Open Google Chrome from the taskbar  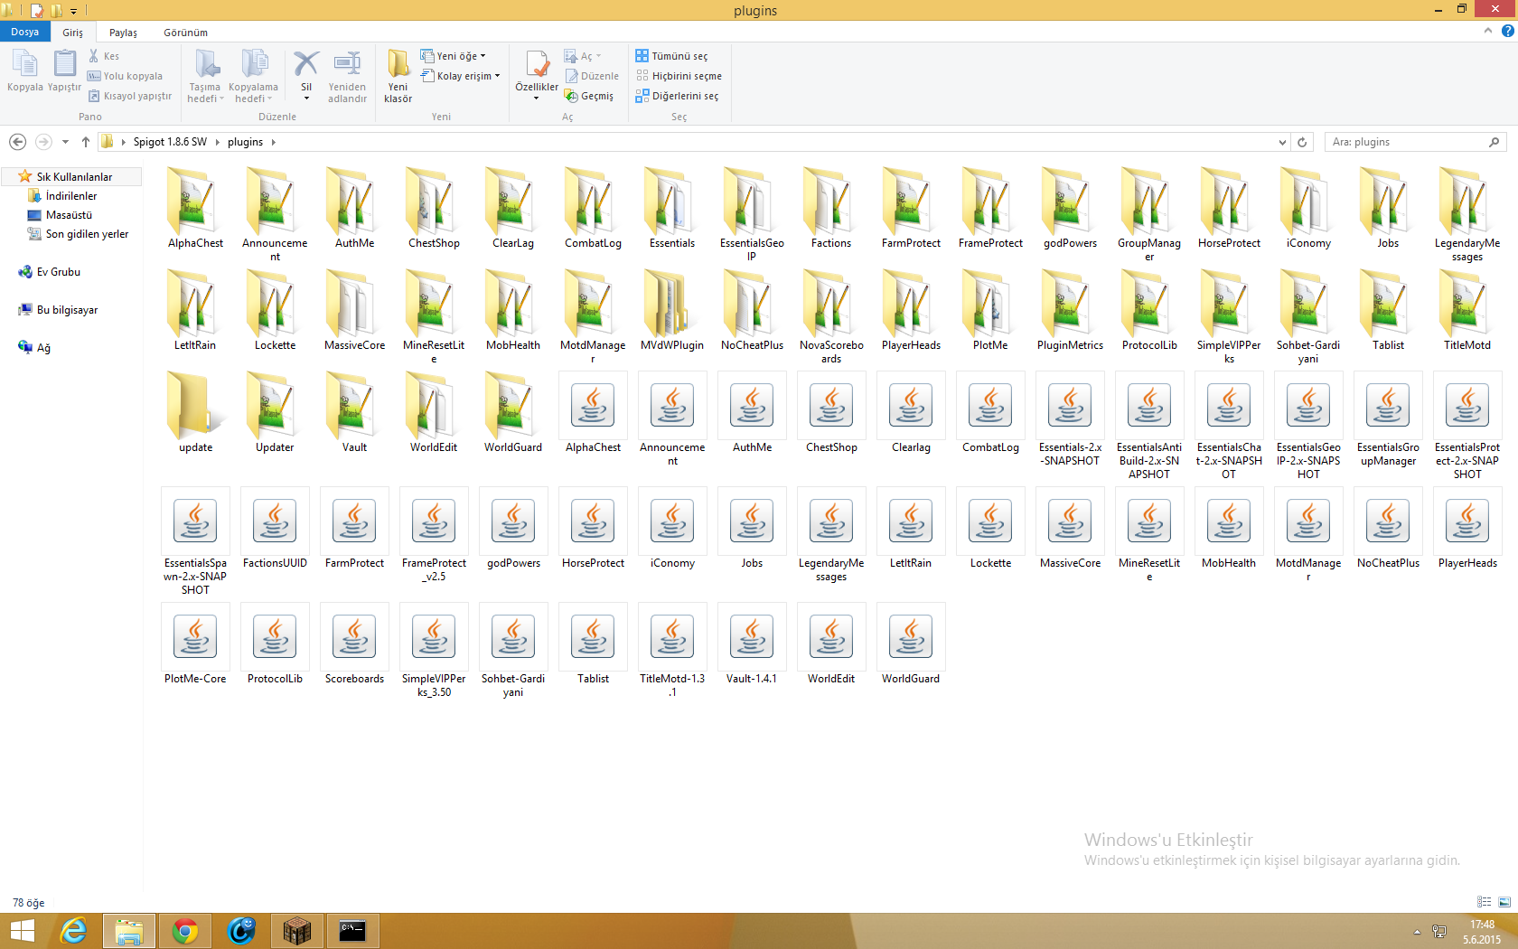tap(185, 931)
